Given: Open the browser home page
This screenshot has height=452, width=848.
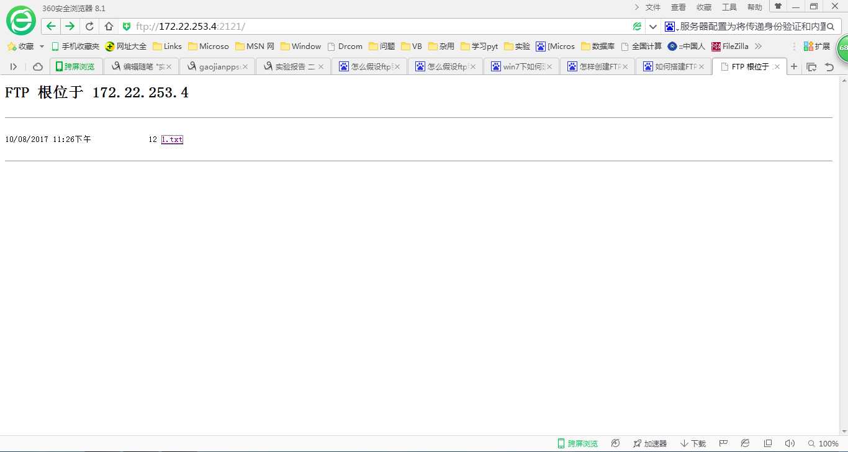Looking at the screenshot, I should click(109, 26).
